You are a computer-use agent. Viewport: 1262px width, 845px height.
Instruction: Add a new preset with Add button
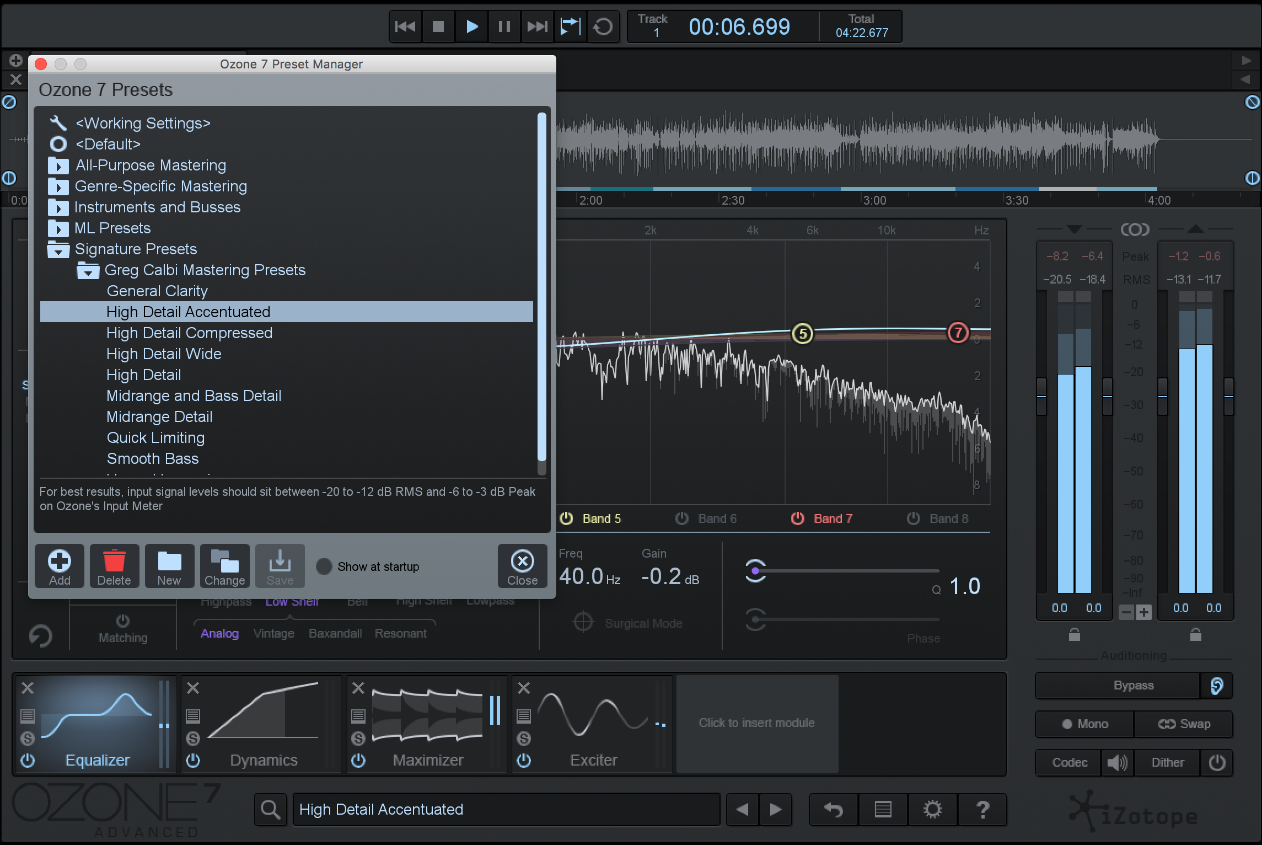pos(60,566)
